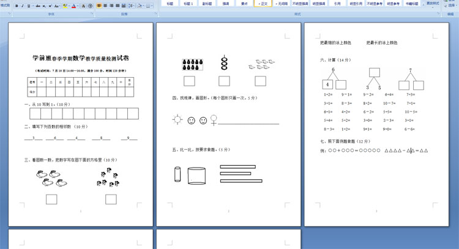Justify the paragraph text
The height and width of the screenshot is (249, 459).
pos(118,6)
